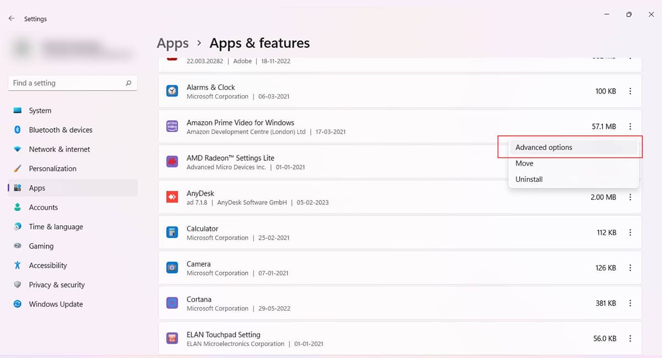Viewport: 662px width, 358px height.
Task: Open the options menu for Calculator
Action: 630,232
